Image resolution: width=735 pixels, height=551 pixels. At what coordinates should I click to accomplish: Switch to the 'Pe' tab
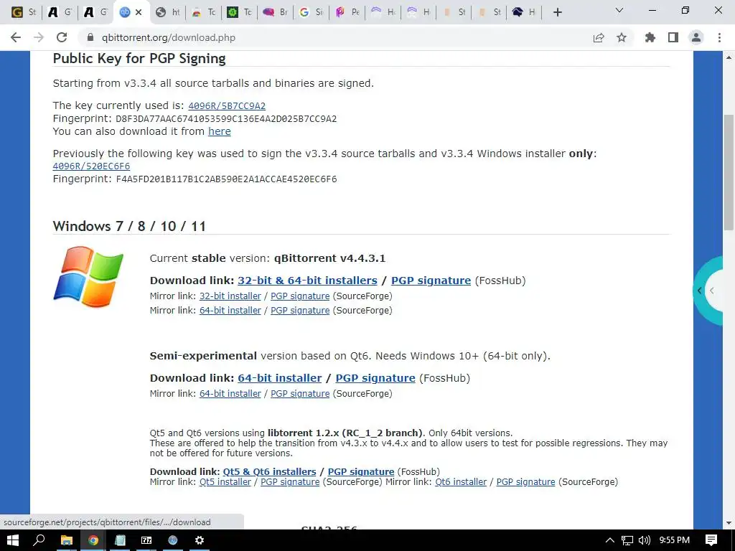click(347, 12)
